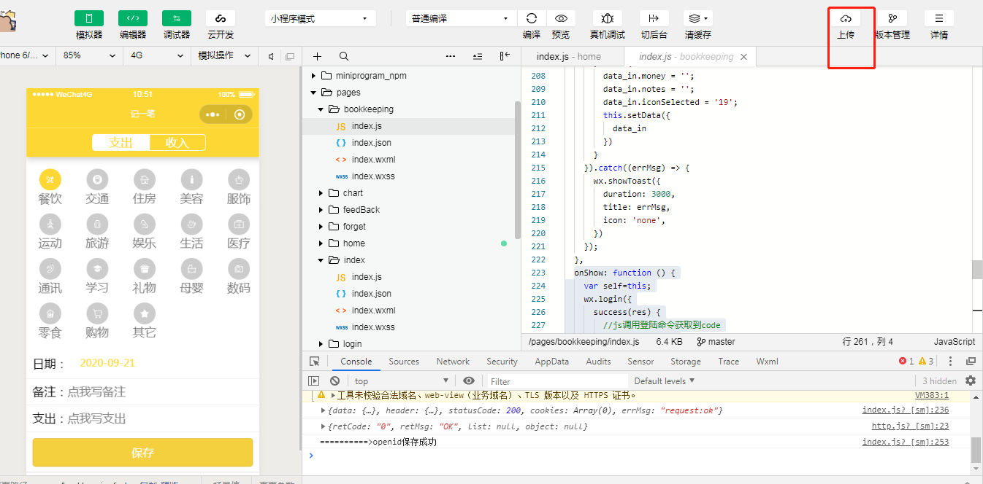Open the 普通编译 compile mode dropdown
This screenshot has width=983, height=484.
tap(461, 18)
